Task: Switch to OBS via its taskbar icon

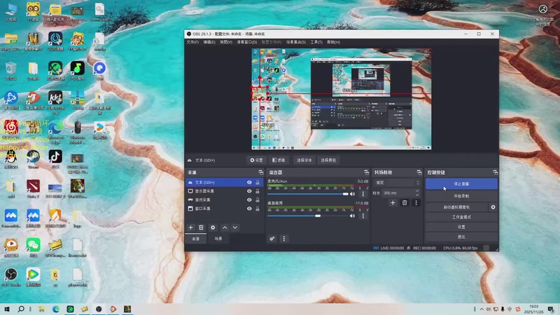Action: pos(99,309)
